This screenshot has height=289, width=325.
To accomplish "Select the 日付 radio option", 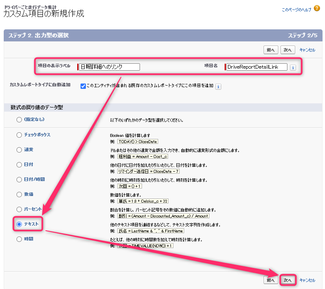I will [x=19, y=165].
